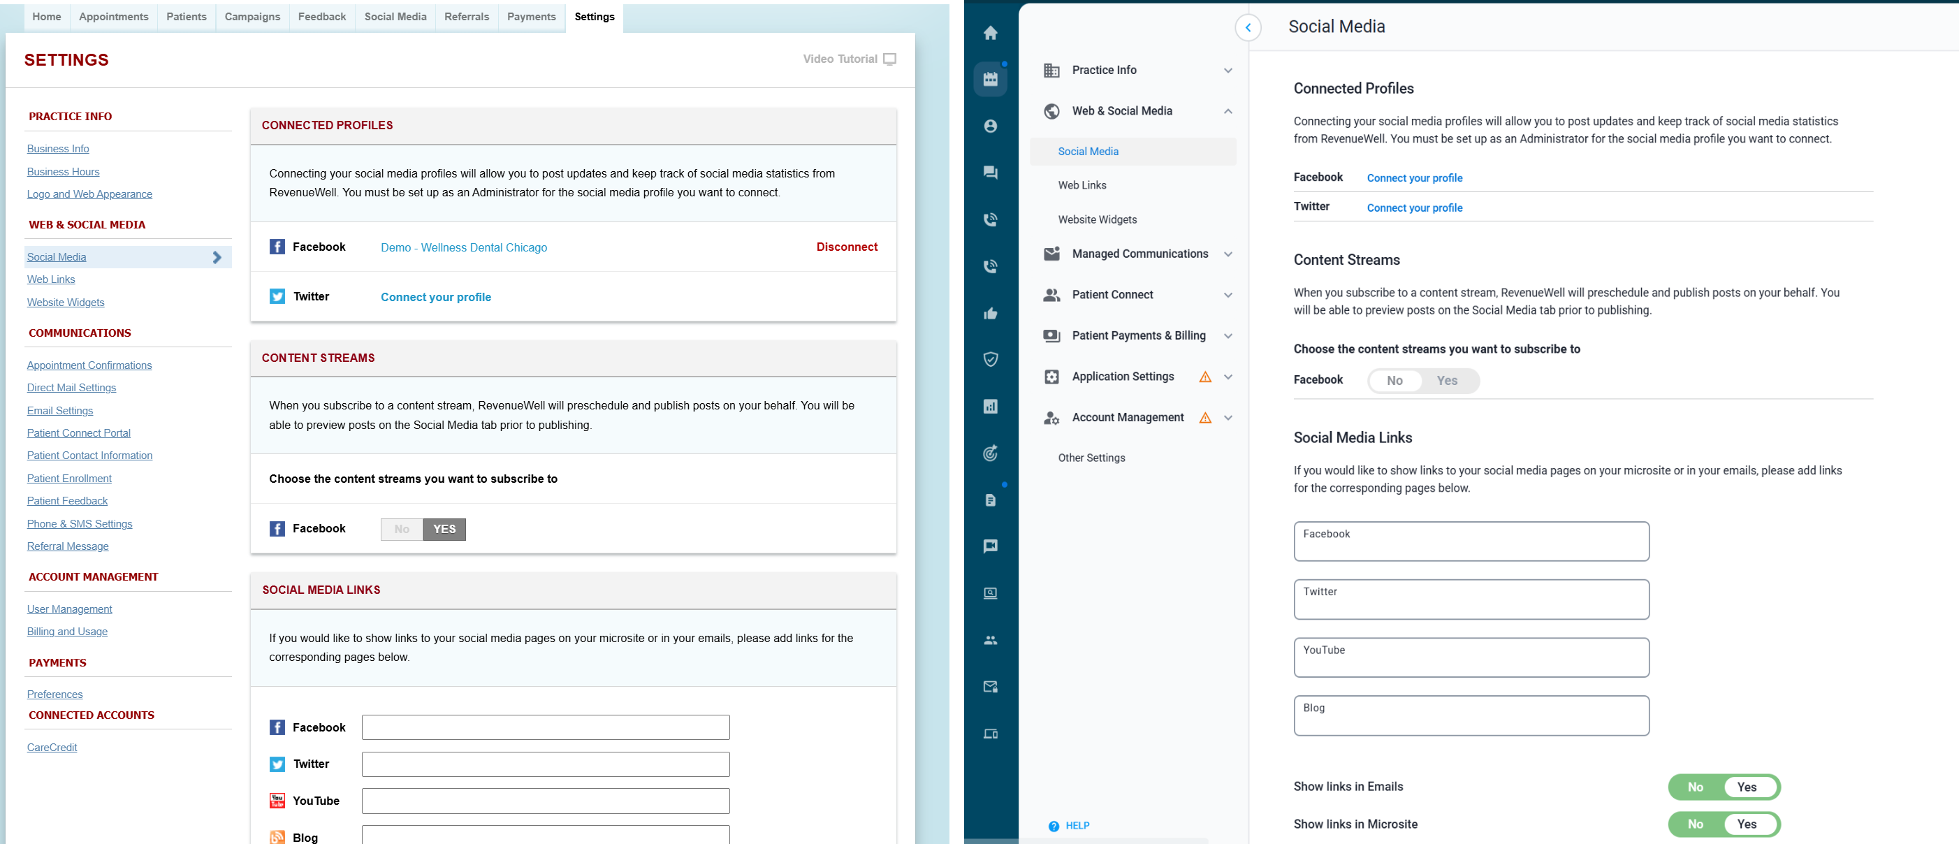
Task: Switch to the Referrals tab
Action: pos(466,17)
